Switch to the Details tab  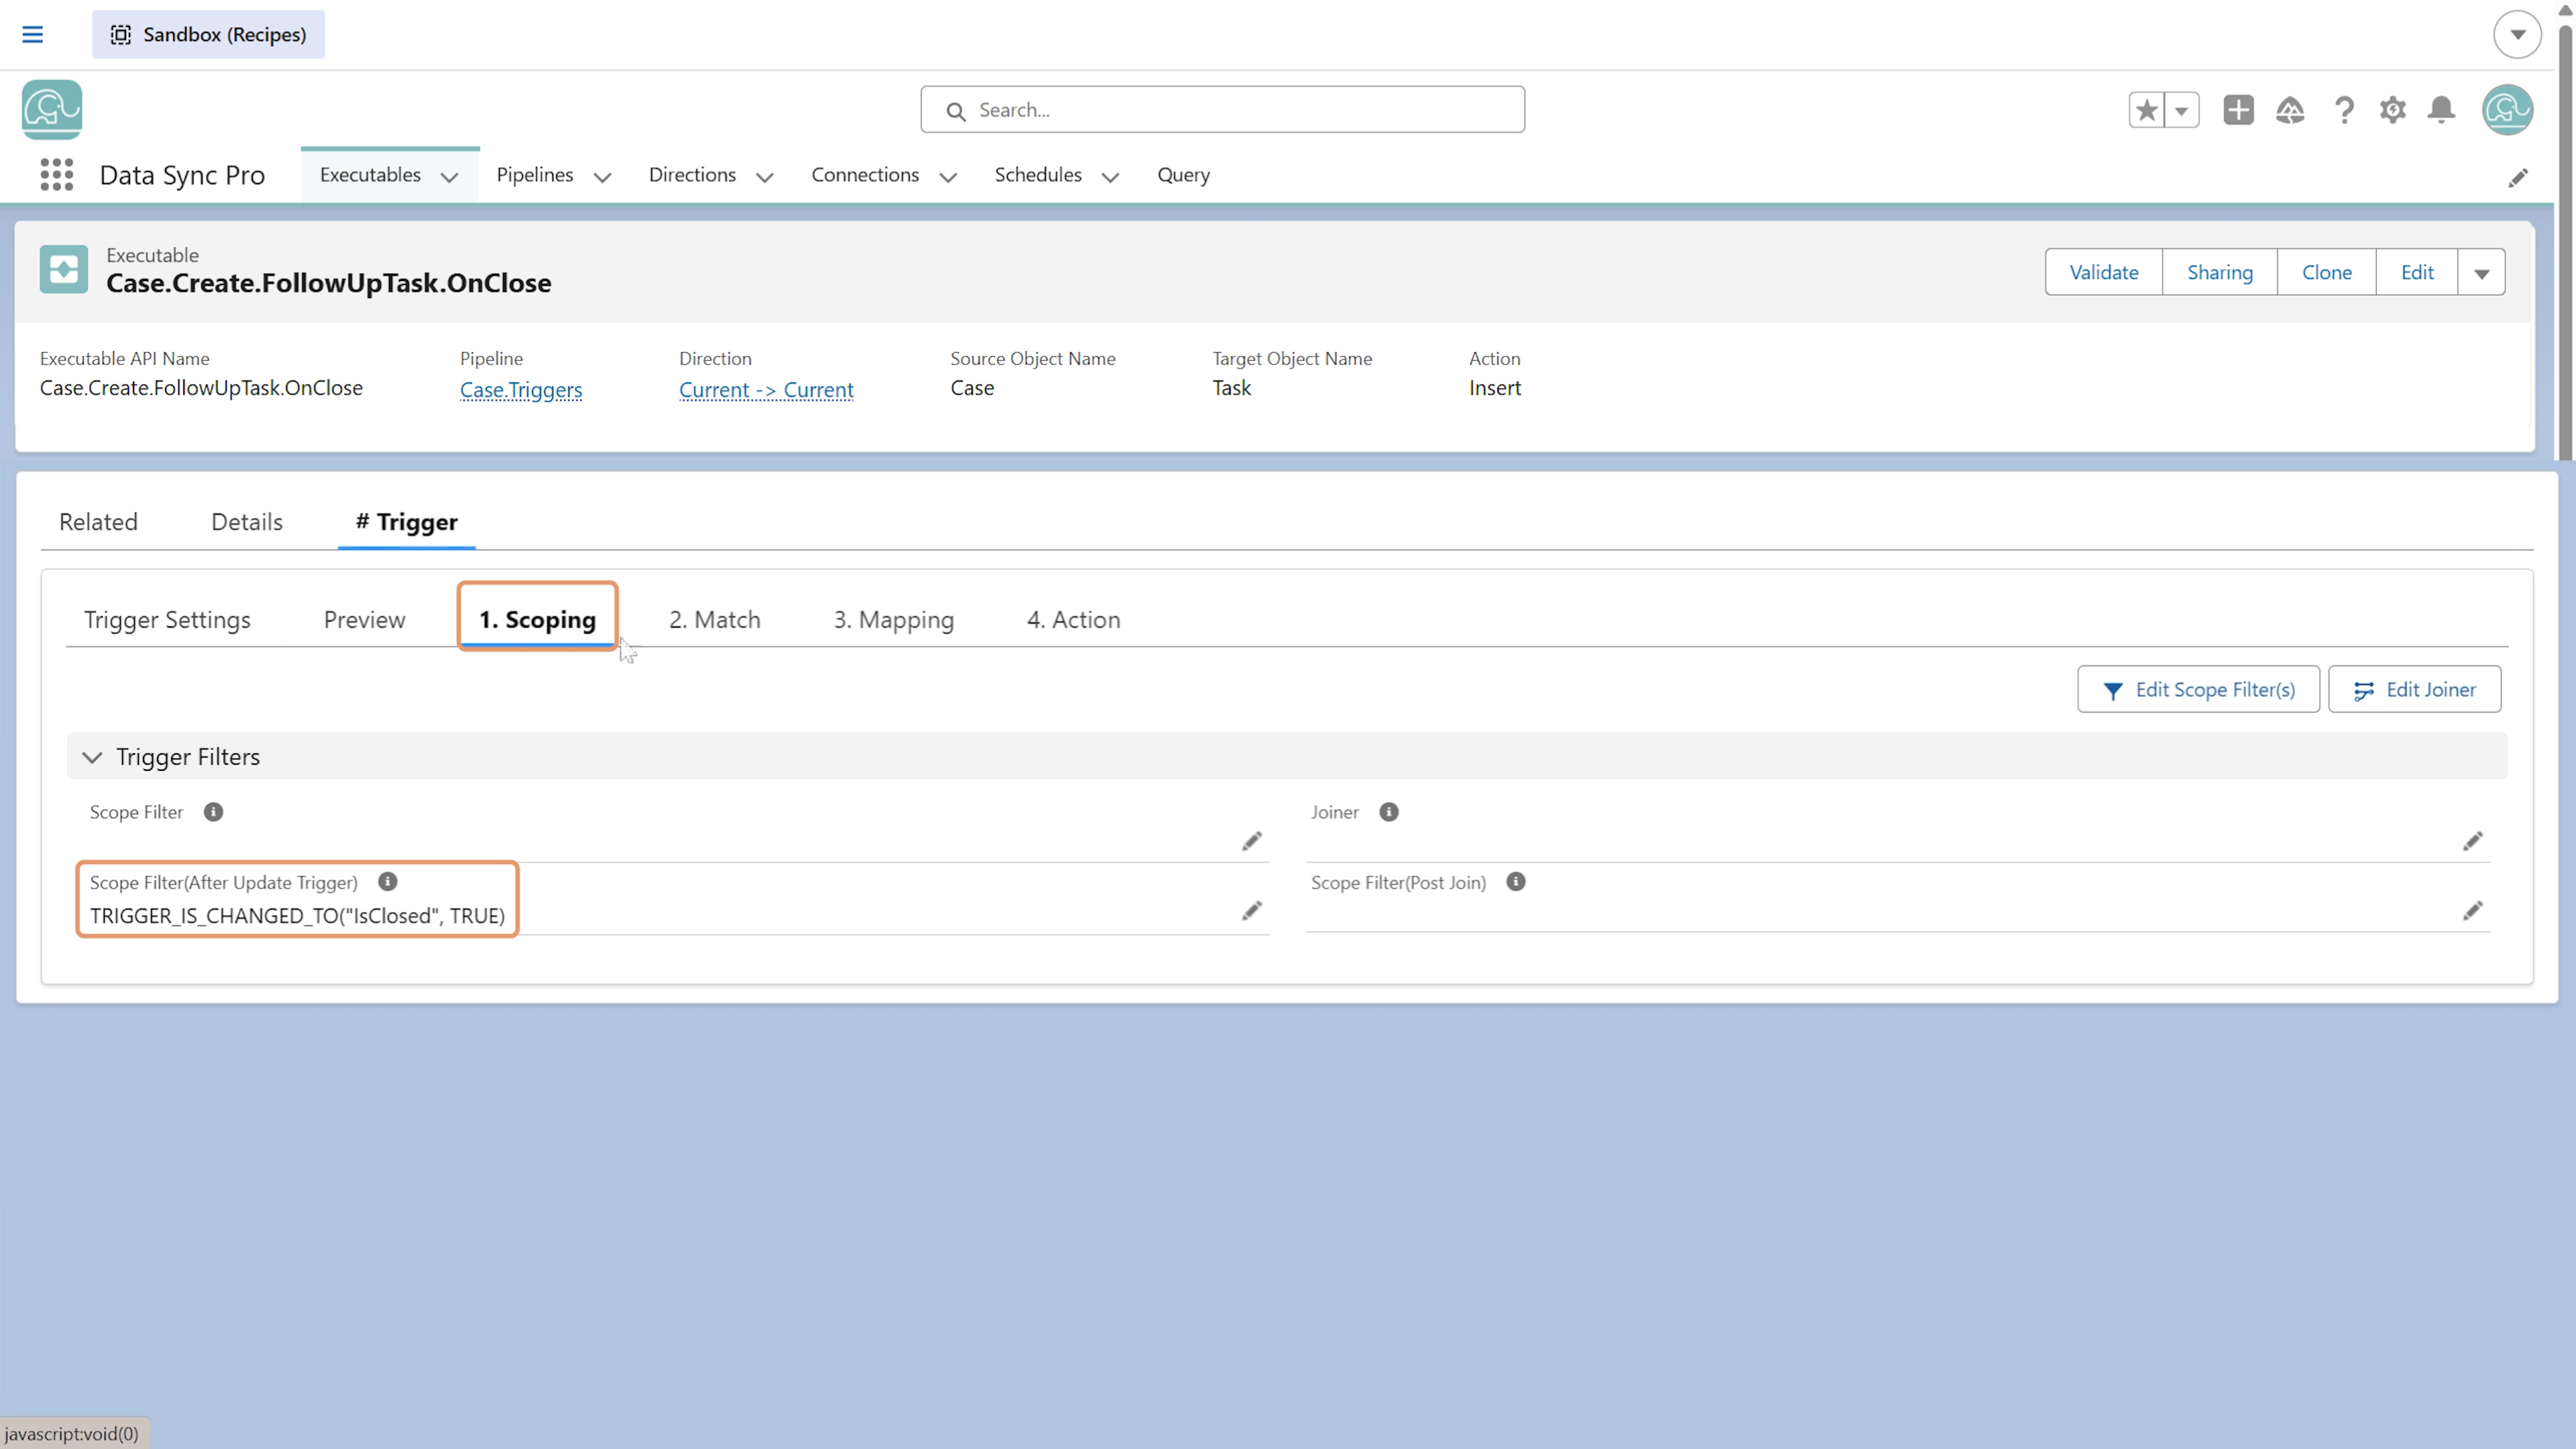coord(247,522)
